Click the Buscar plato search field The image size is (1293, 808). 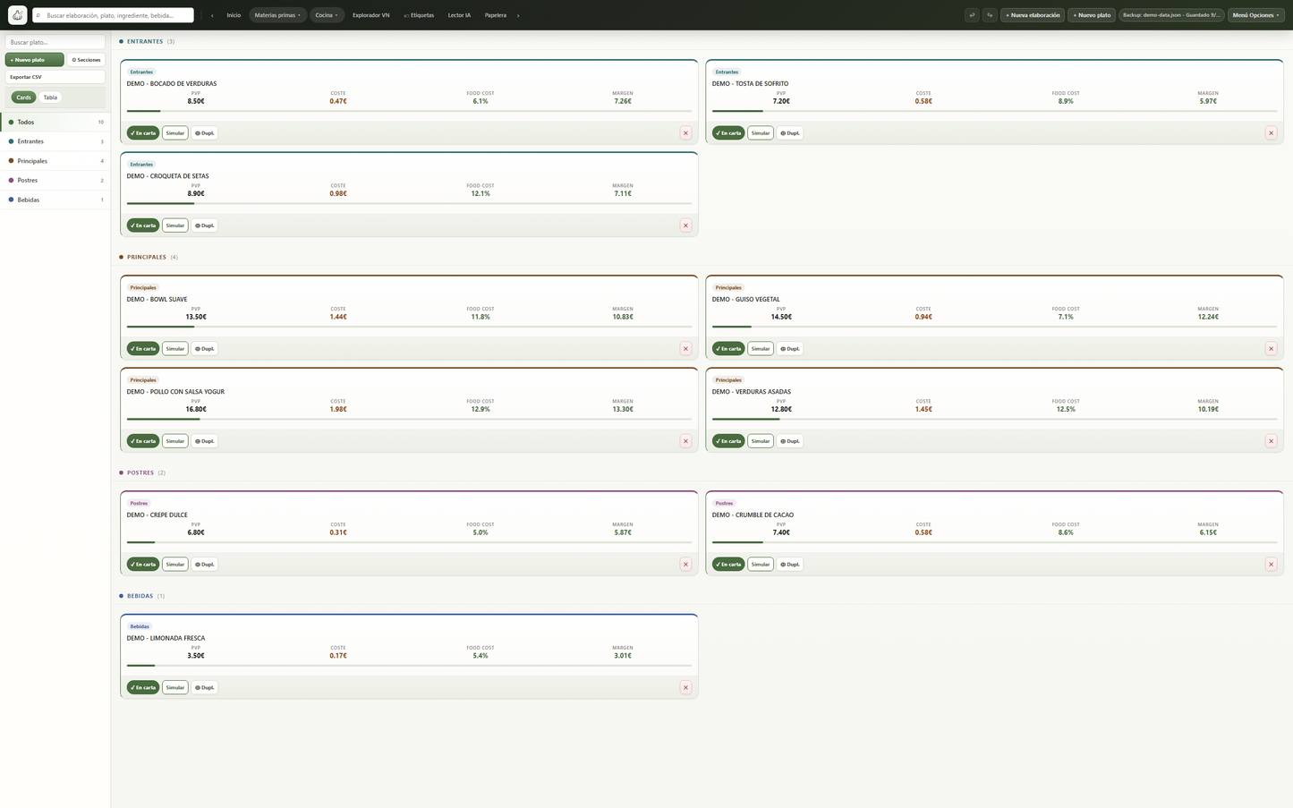pos(55,42)
